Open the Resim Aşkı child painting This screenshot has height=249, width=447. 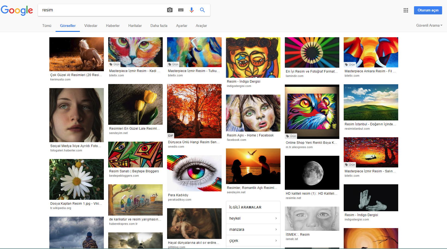click(253, 113)
